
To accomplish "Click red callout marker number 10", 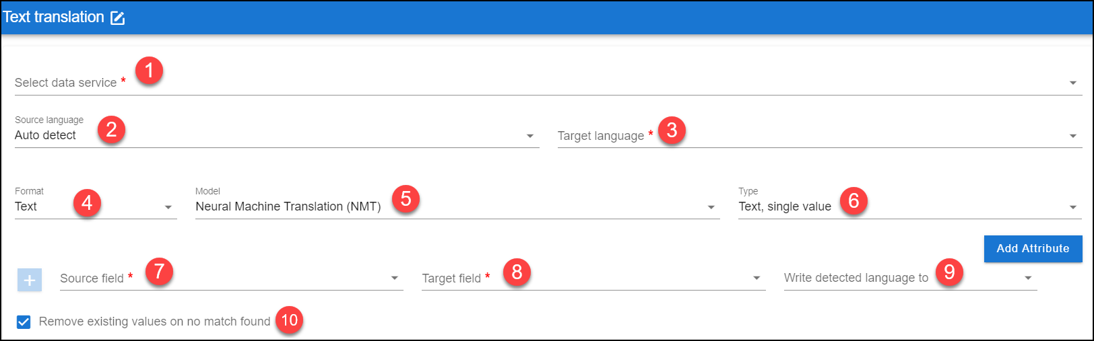I will (x=289, y=320).
